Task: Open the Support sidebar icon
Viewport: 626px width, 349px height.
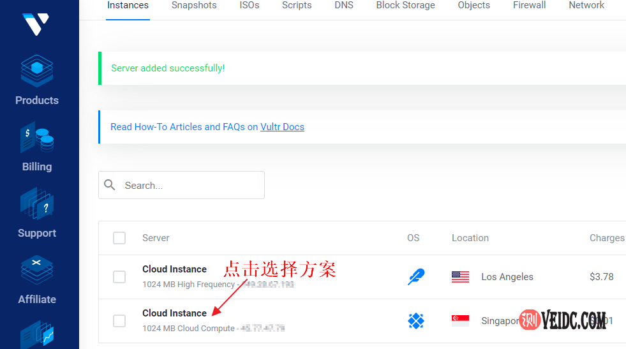Action: 37,204
